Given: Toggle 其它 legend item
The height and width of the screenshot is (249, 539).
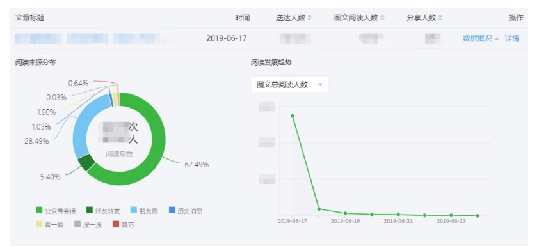Looking at the screenshot, I should point(123,225).
